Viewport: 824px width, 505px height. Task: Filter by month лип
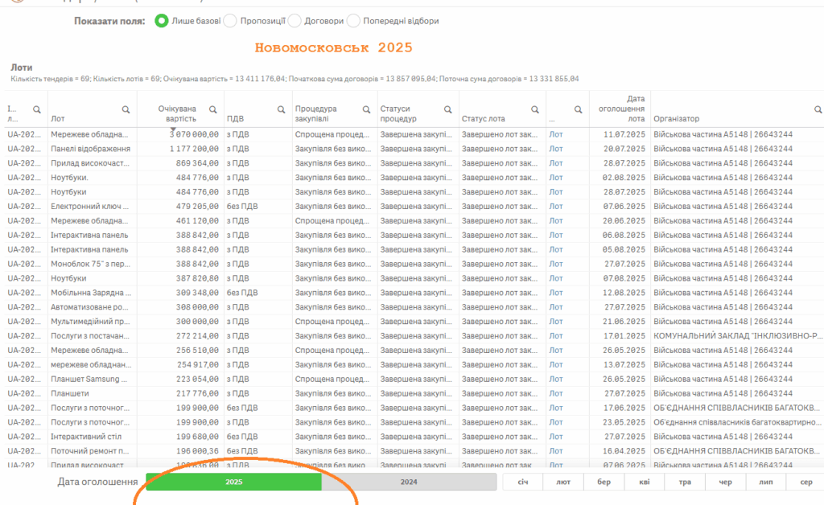click(x=766, y=482)
